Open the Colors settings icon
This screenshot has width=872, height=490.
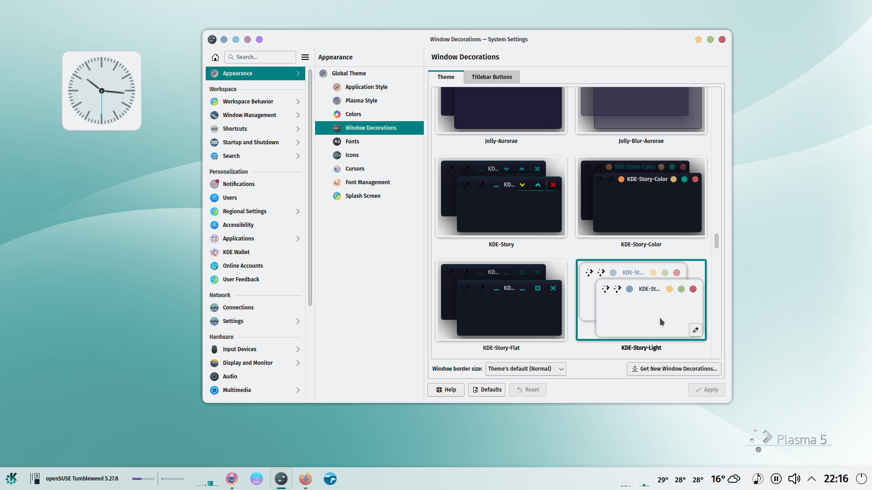337,114
